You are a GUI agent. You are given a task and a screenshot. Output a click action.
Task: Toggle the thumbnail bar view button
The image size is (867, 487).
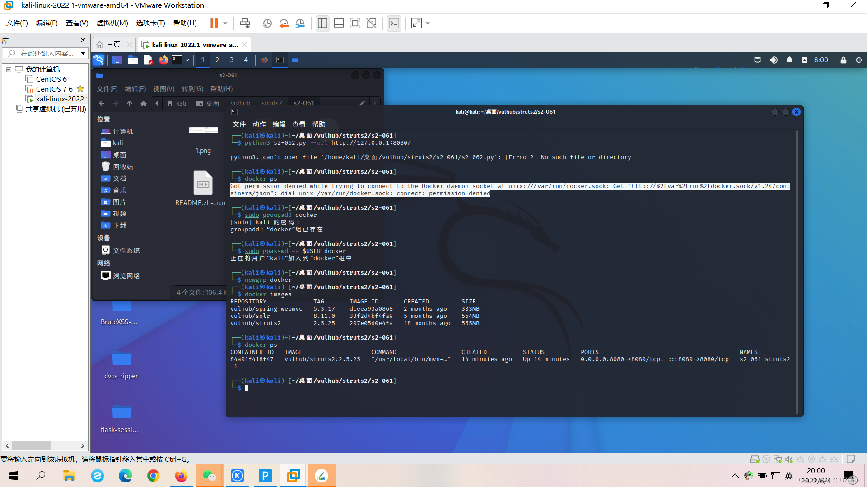339,23
